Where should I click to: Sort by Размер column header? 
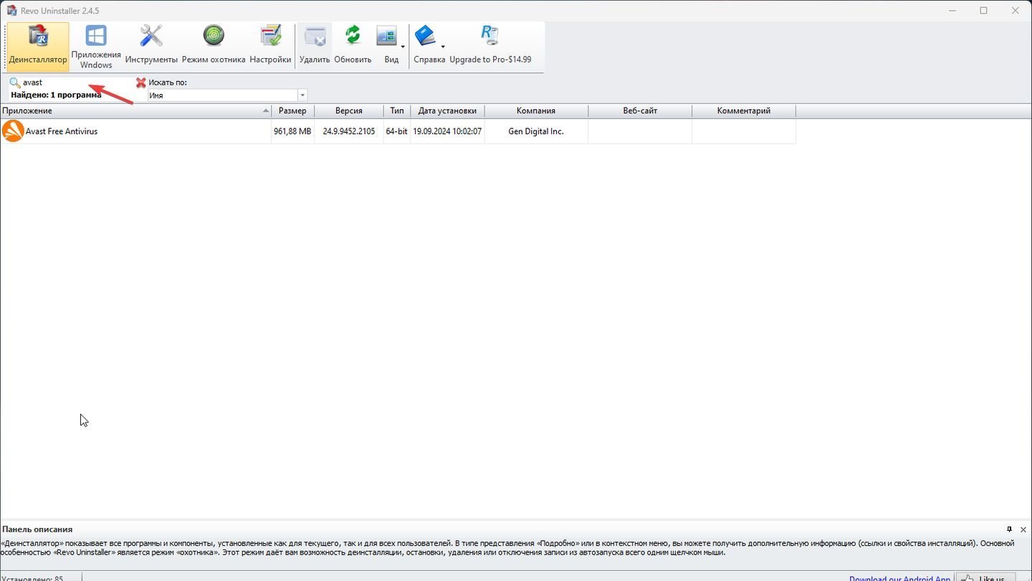coord(292,110)
